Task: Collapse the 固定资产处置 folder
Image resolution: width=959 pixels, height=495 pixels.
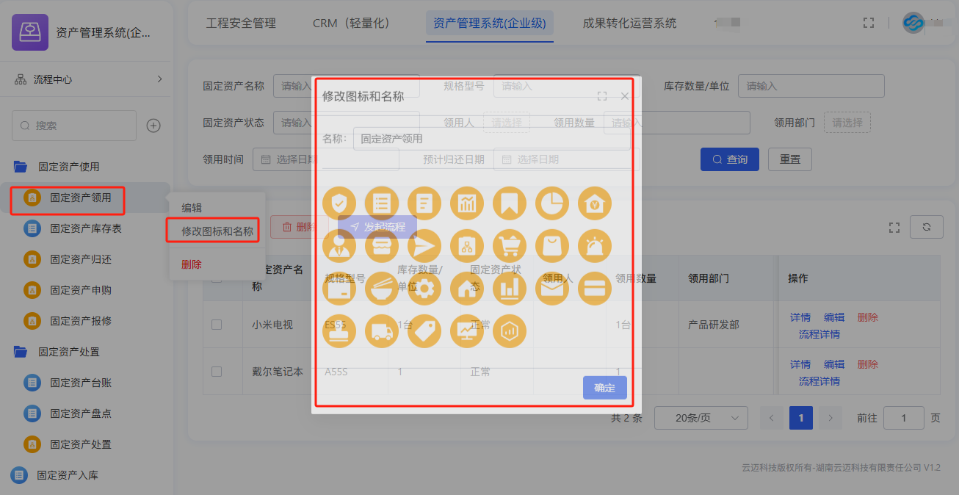Action: click(x=68, y=352)
